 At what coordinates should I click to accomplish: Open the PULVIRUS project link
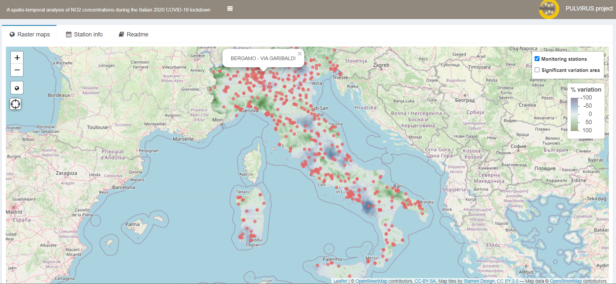coord(589,9)
